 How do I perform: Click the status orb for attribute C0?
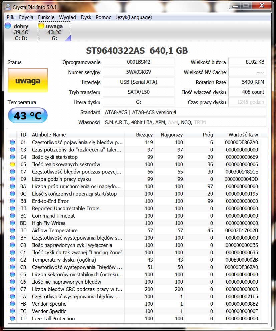[12, 245]
